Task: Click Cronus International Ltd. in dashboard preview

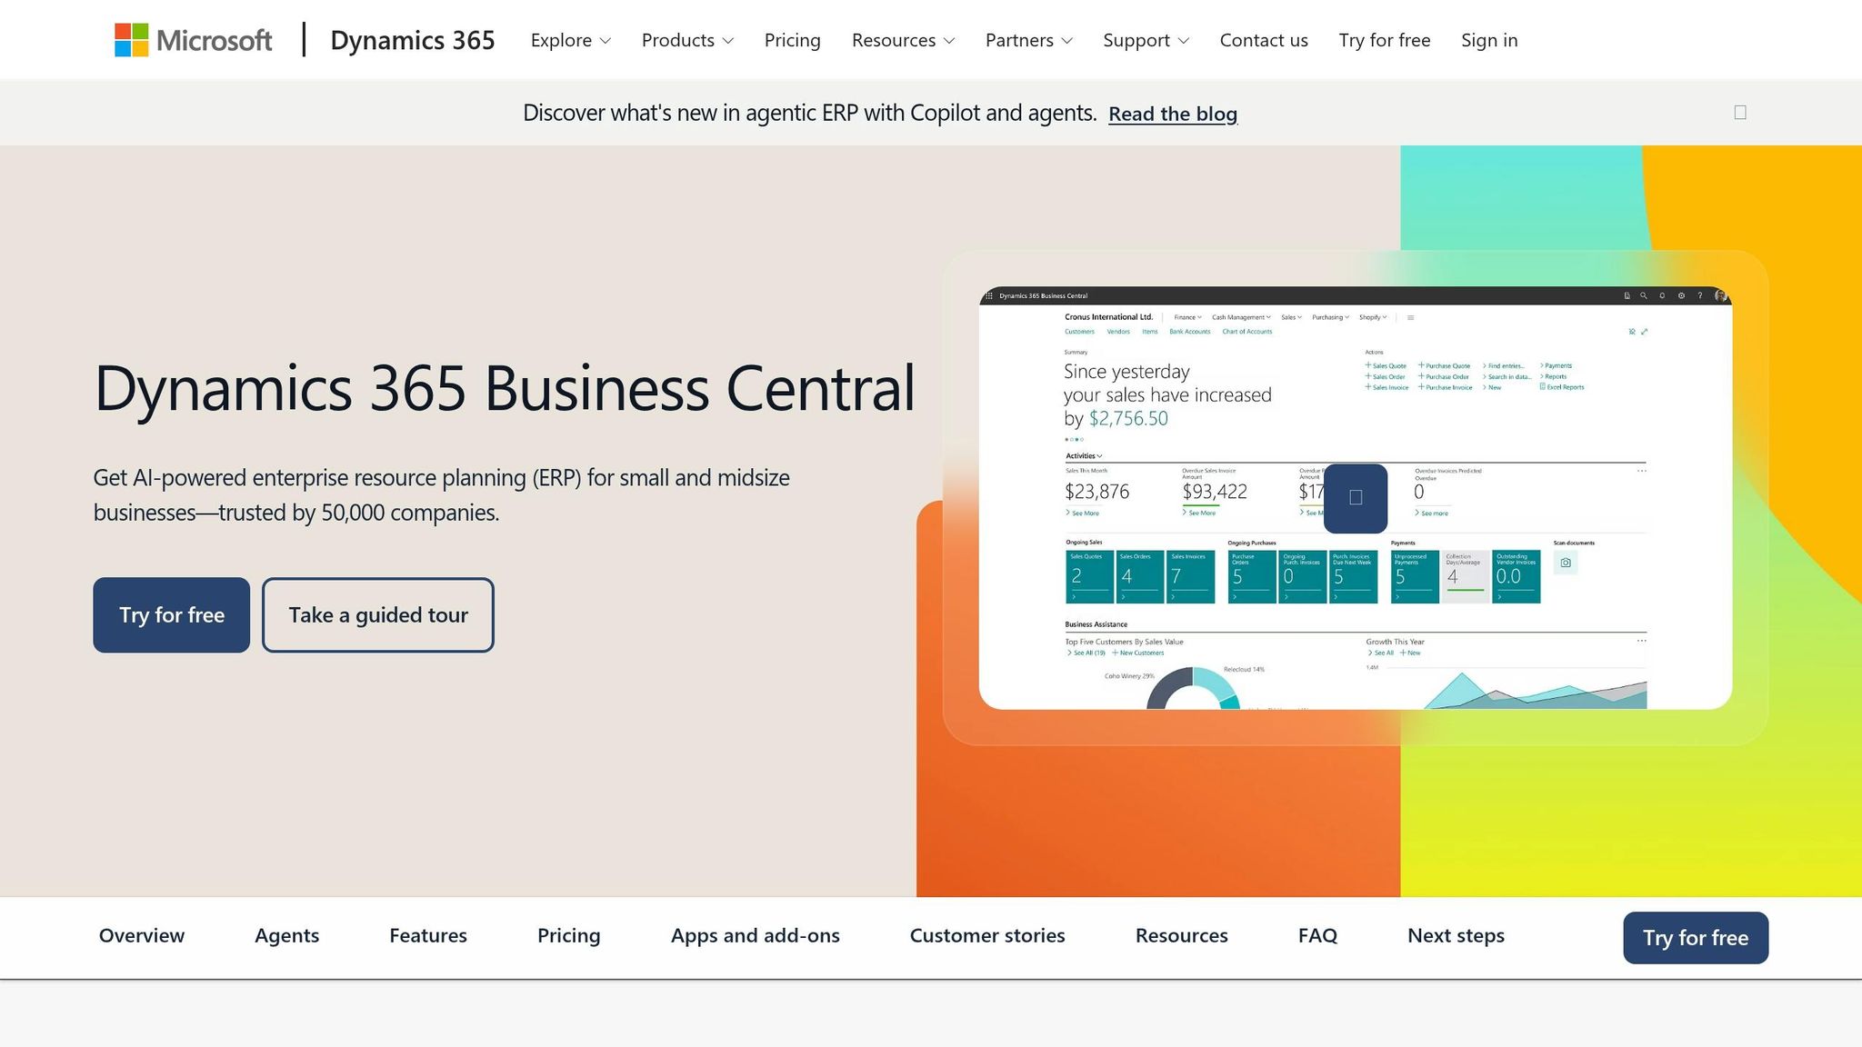Action: click(1108, 317)
